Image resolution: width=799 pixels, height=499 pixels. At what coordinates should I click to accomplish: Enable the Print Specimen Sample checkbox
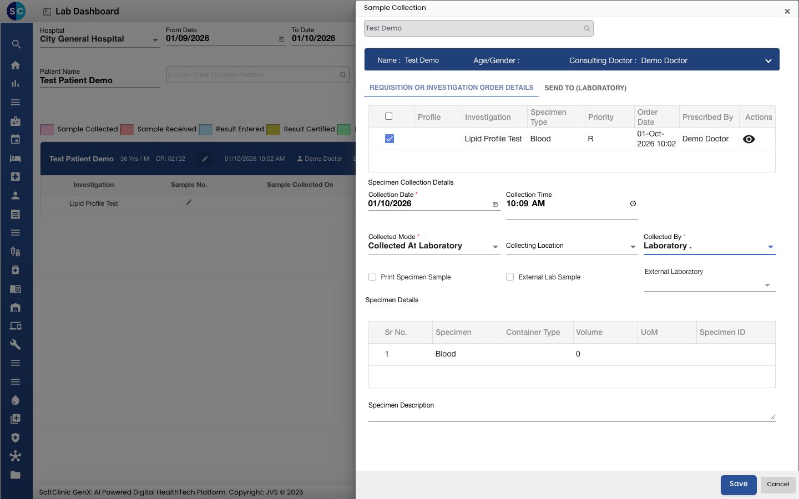(372, 277)
